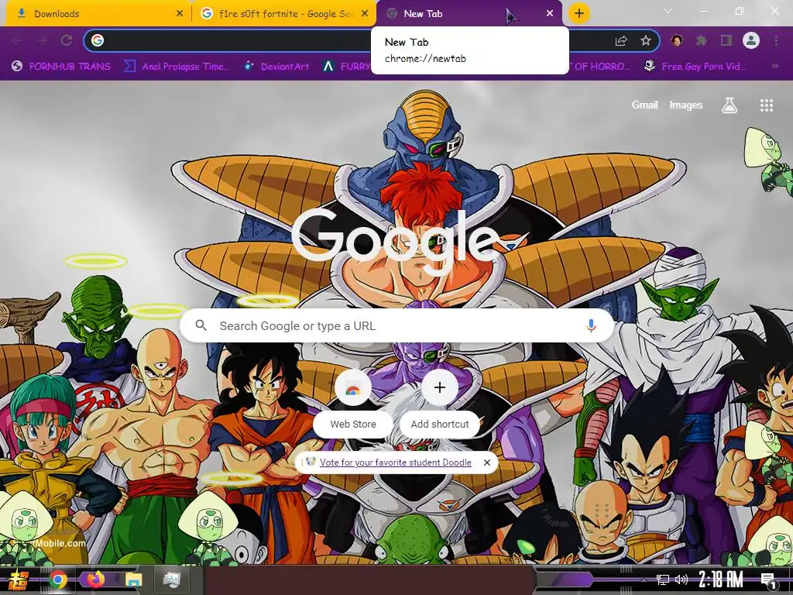
Task: Expand the bookmarks overflow chevron
Action: coord(774,67)
